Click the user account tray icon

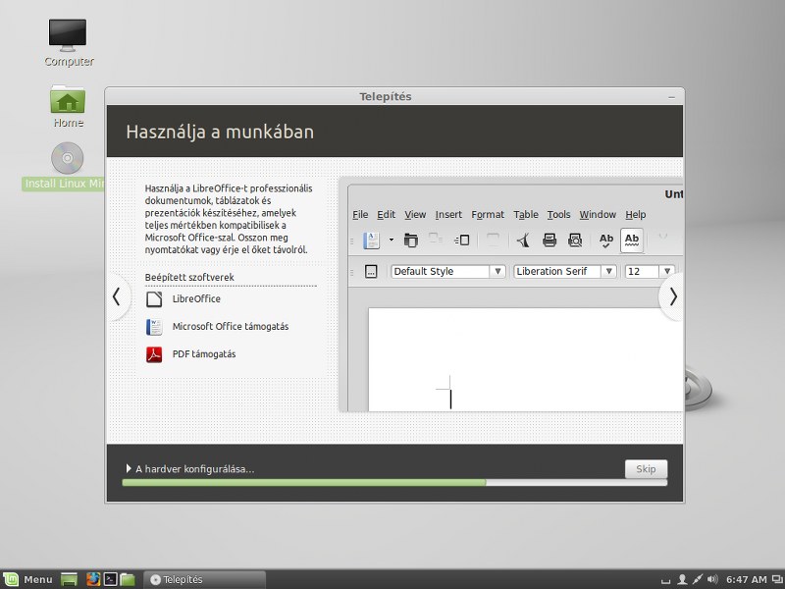click(682, 579)
